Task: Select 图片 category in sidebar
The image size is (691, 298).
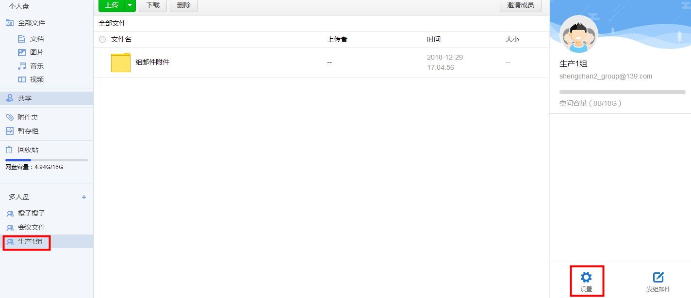Action: (x=36, y=52)
